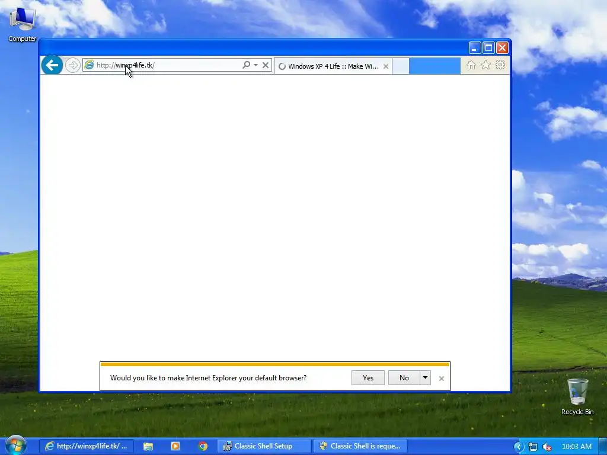
Task: Select the Windows XP 4 Life tab
Action: (333, 66)
